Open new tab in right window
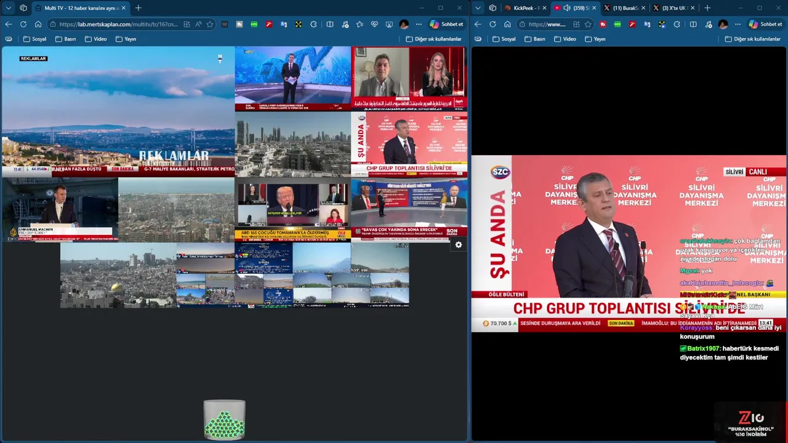Image resolution: width=788 pixels, height=443 pixels. (707, 8)
